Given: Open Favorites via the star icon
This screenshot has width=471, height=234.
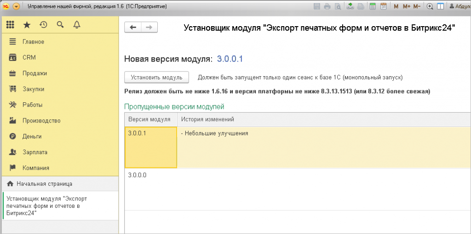Looking at the screenshot, I should 27,25.
